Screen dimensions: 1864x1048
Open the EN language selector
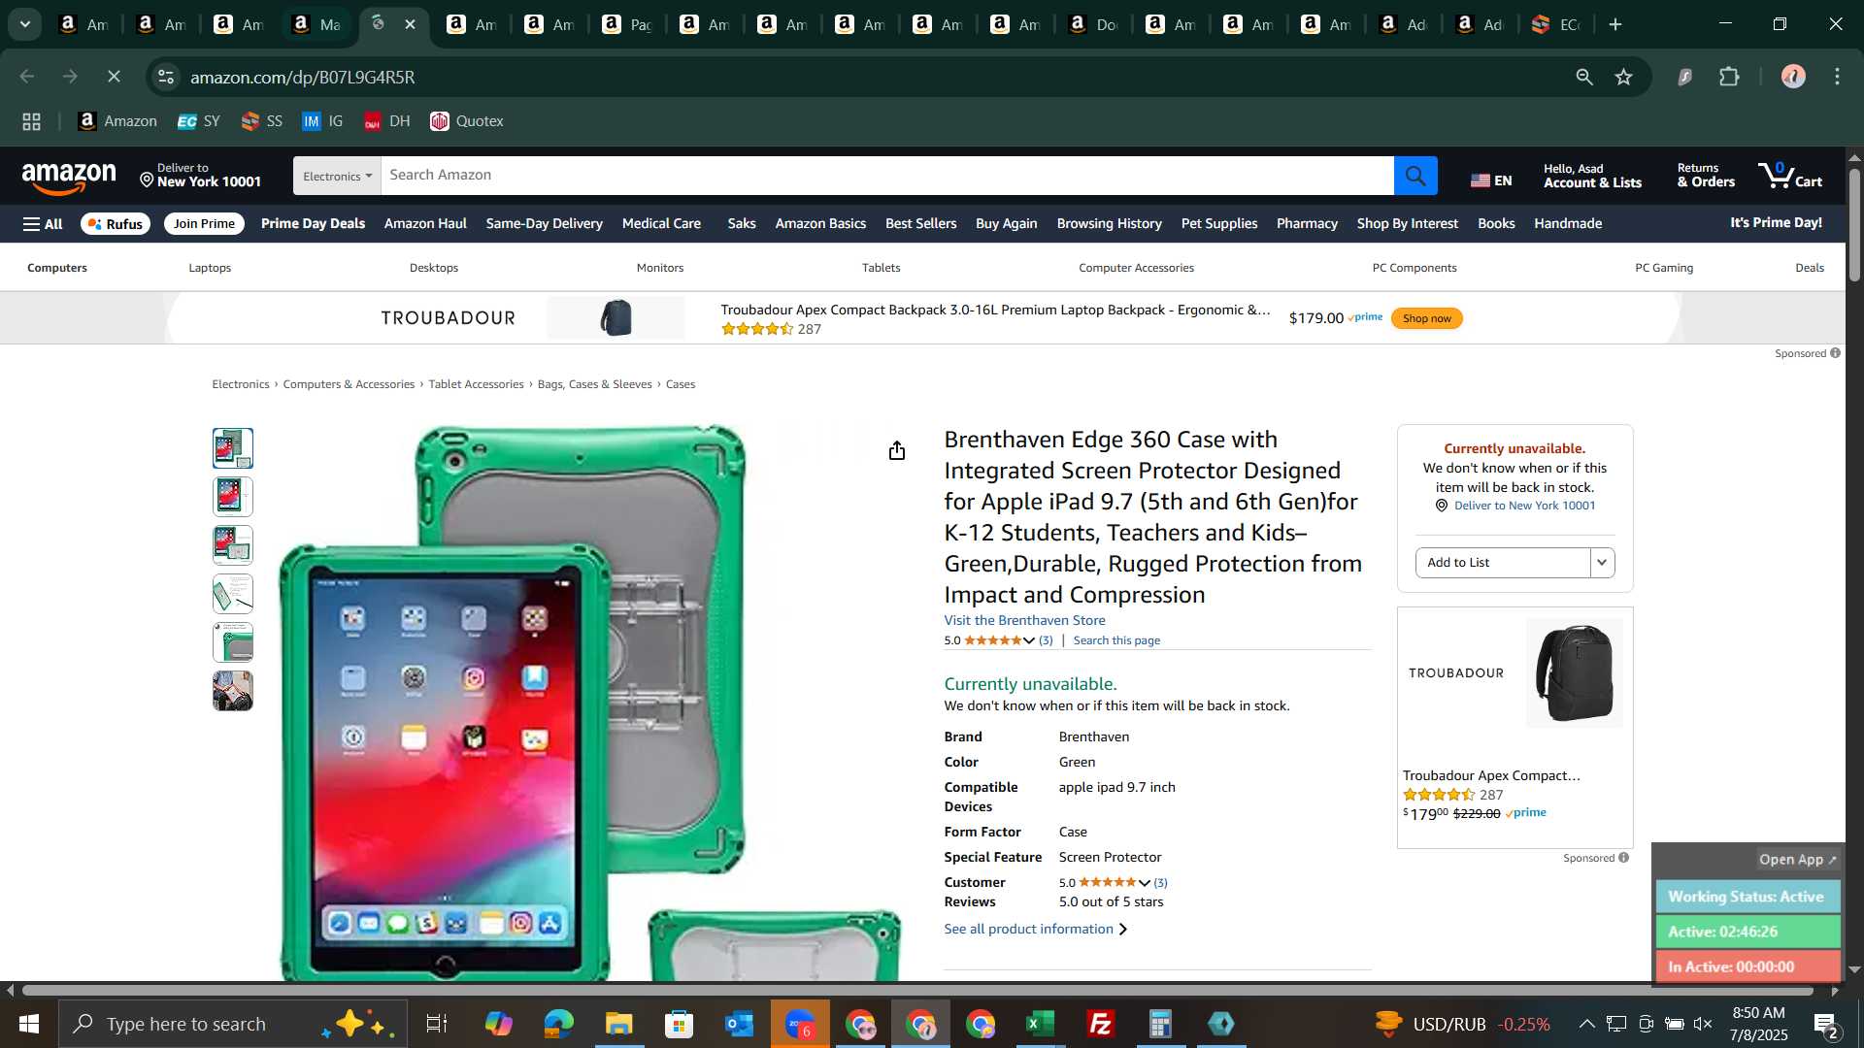point(1491,180)
